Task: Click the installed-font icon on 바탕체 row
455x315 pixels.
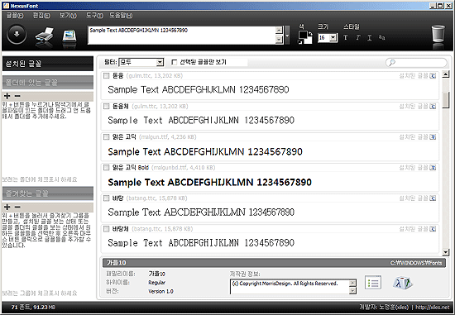Action: (433, 229)
